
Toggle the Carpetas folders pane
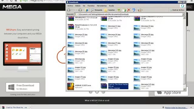point(109,10)
